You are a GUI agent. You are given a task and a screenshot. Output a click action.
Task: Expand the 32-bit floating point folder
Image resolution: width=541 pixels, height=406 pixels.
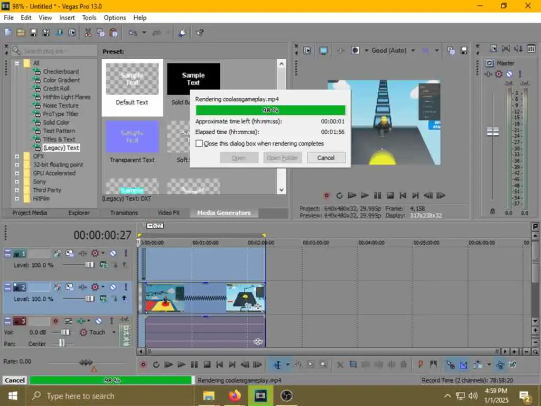[16, 165]
